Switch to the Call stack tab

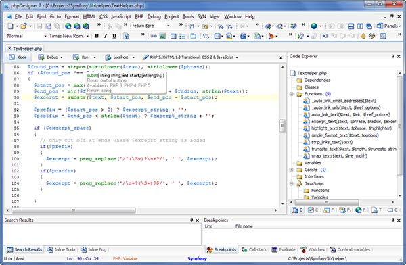pos(254,249)
